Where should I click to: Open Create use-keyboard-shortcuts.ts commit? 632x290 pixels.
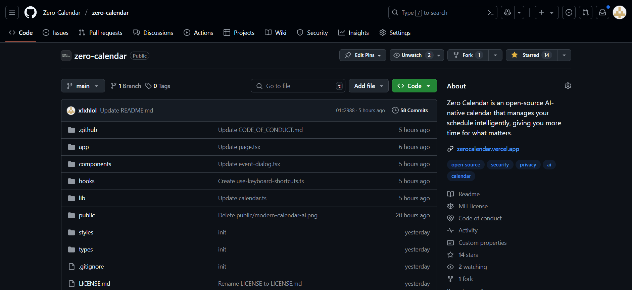[261, 181]
